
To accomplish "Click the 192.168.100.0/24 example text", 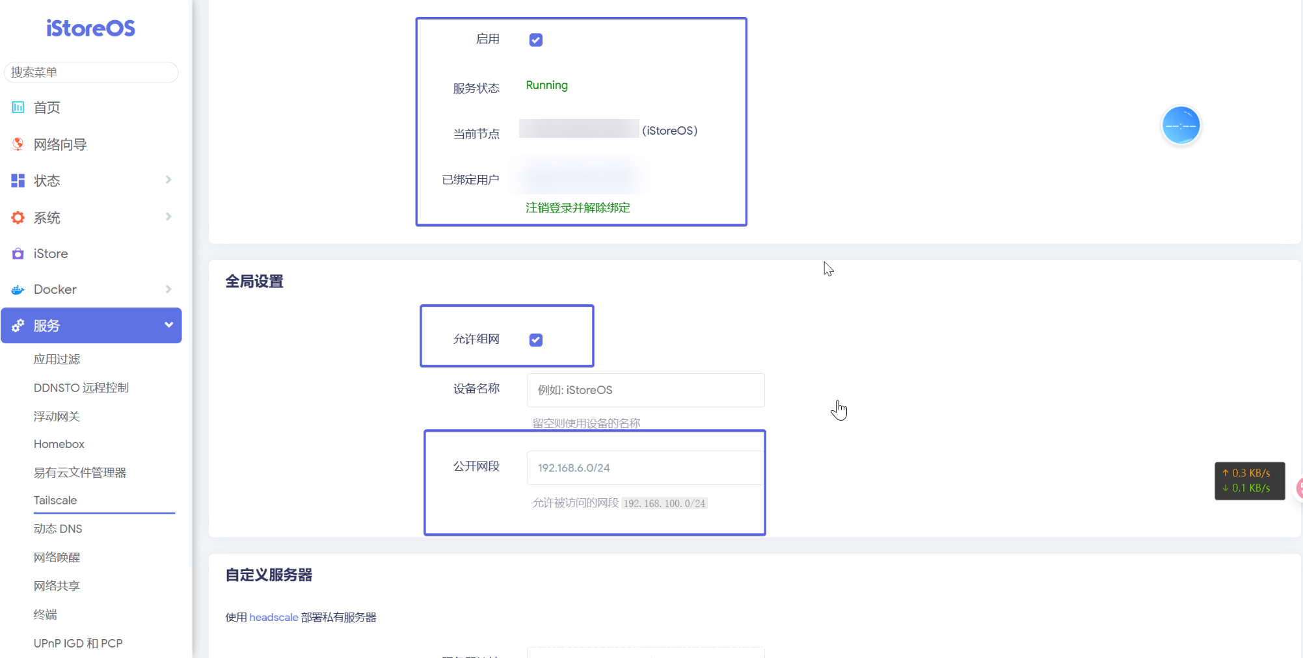I will click(x=664, y=503).
